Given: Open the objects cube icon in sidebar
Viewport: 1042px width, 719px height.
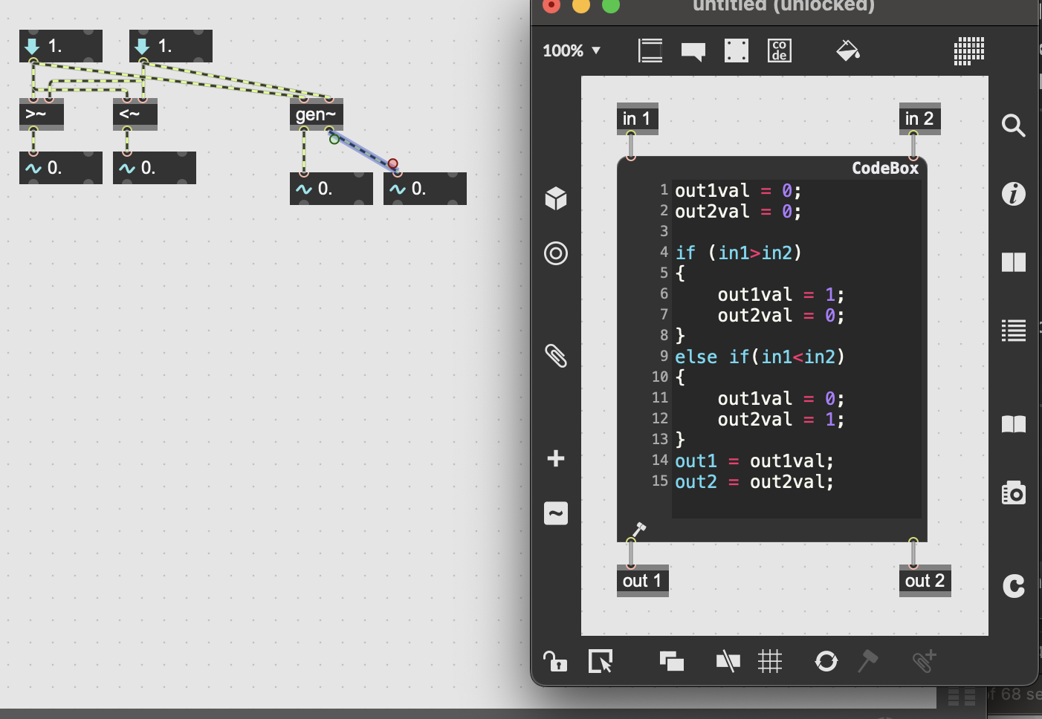Looking at the screenshot, I should [x=556, y=198].
